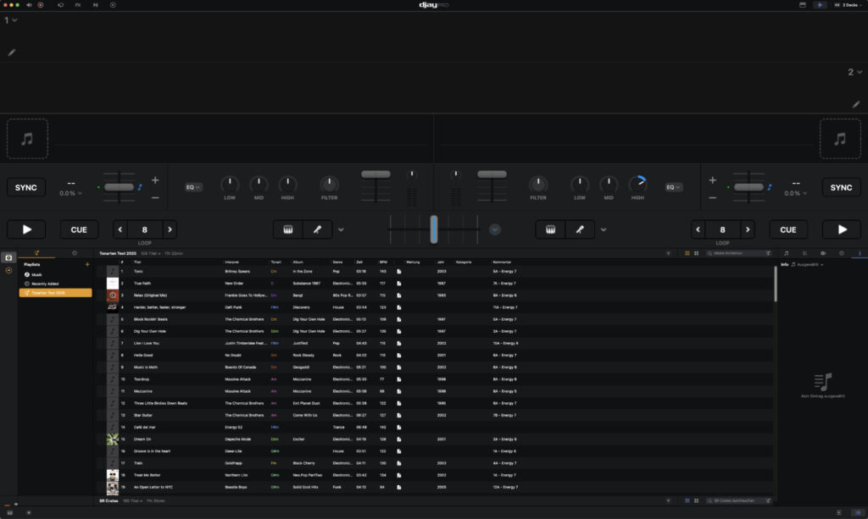Toggle the left deck play button
The height and width of the screenshot is (519, 868).
(26, 229)
